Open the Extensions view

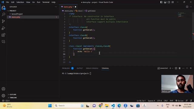[x=3, y=35]
